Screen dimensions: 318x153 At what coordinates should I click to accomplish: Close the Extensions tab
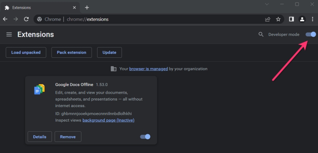click(x=75, y=8)
